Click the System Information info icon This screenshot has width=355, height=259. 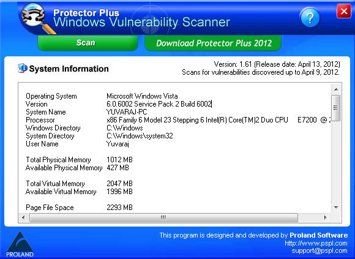point(22,68)
